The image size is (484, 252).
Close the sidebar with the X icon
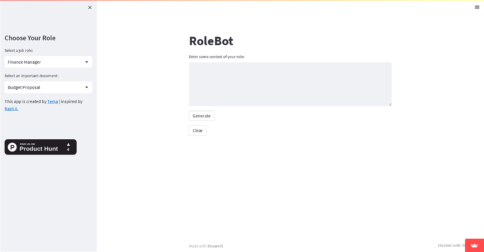(90, 7)
